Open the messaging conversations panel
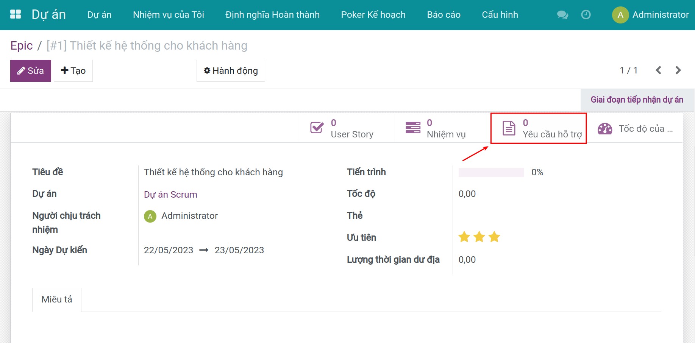 [562, 14]
